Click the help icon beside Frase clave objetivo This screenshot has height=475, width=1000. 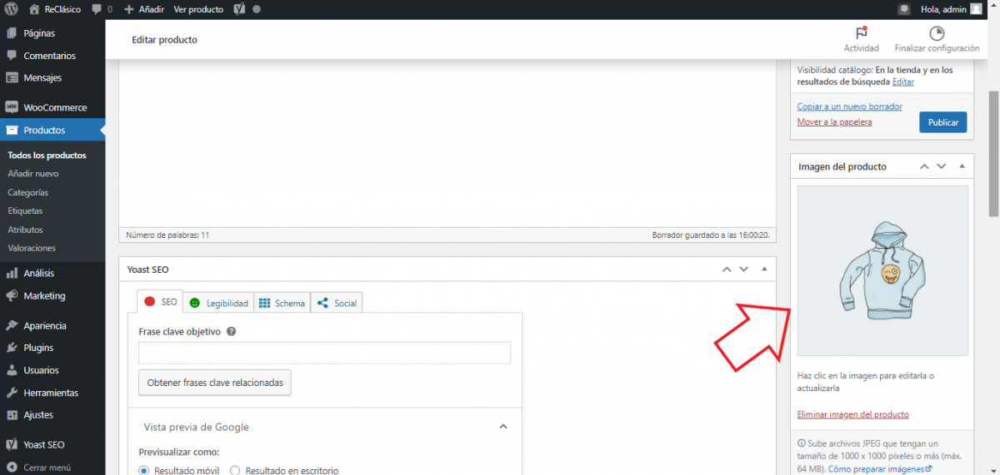point(231,331)
